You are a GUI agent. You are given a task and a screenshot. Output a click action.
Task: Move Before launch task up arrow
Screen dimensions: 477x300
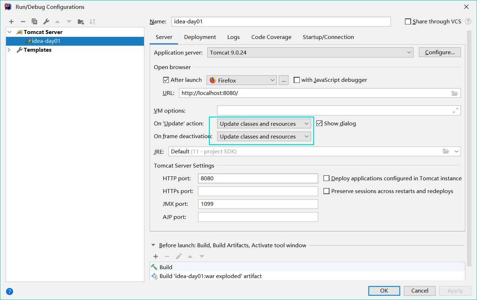[190, 256]
